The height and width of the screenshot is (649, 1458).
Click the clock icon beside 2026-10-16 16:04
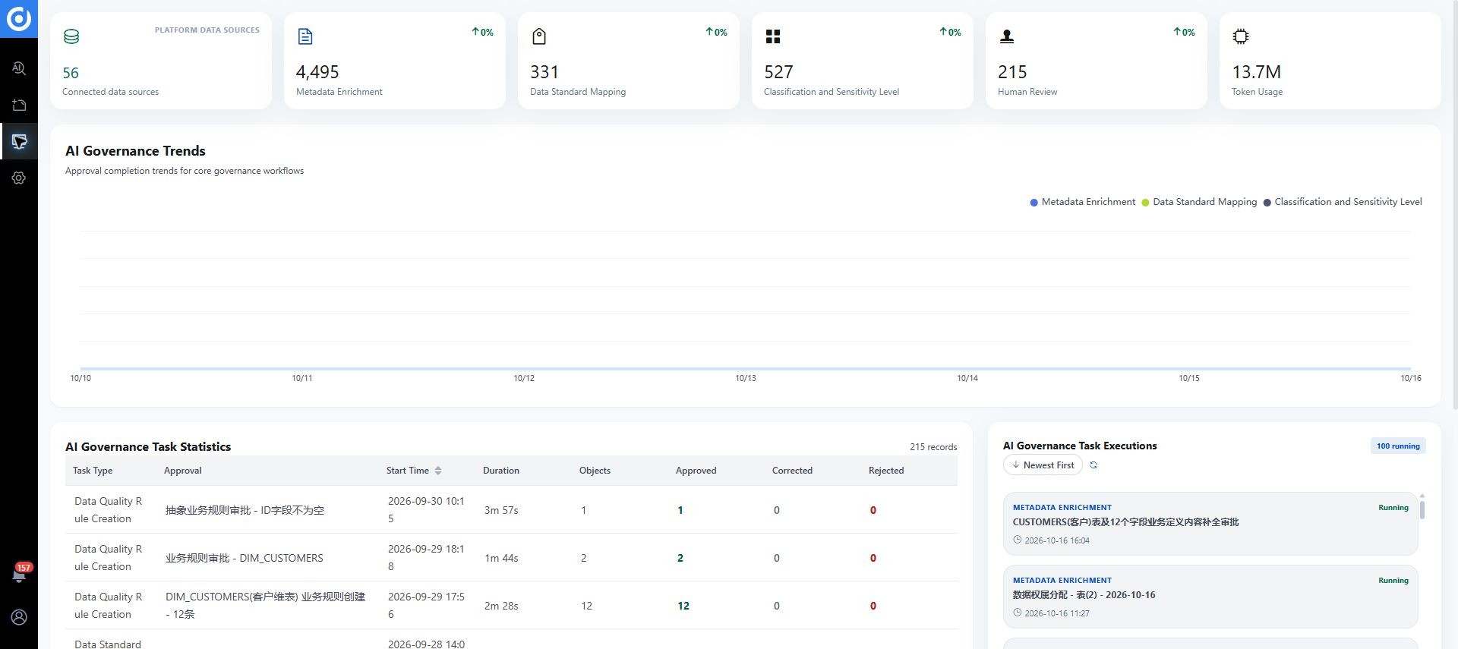click(x=1018, y=540)
